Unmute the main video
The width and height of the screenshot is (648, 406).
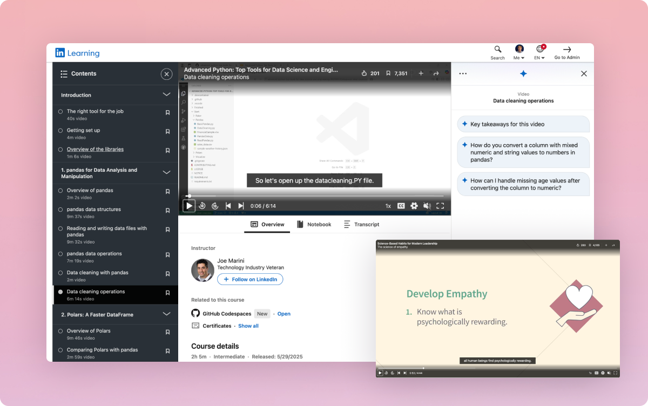tap(427, 206)
